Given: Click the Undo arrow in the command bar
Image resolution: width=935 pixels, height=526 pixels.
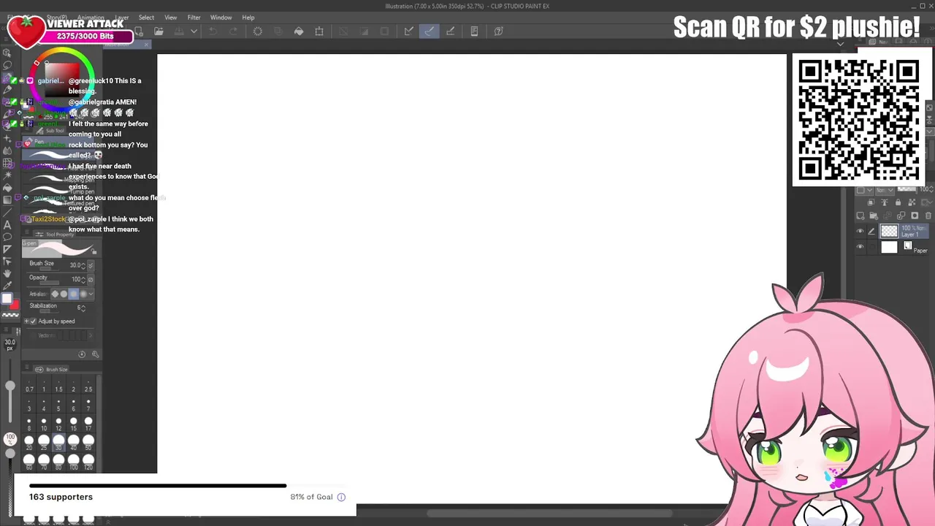Looking at the screenshot, I should tap(213, 31).
